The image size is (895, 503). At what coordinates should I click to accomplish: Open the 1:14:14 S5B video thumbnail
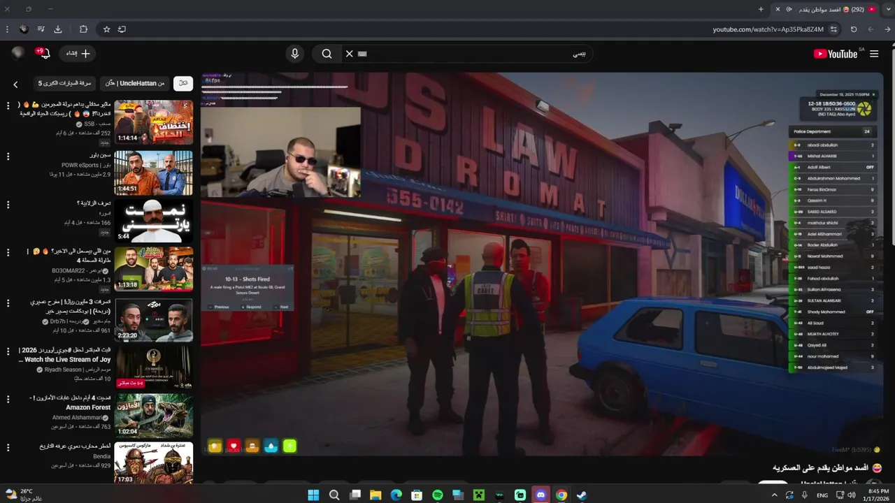154,122
